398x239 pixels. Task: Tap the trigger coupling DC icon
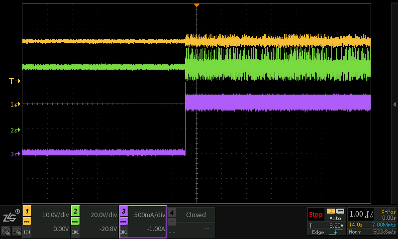[x=340, y=211]
